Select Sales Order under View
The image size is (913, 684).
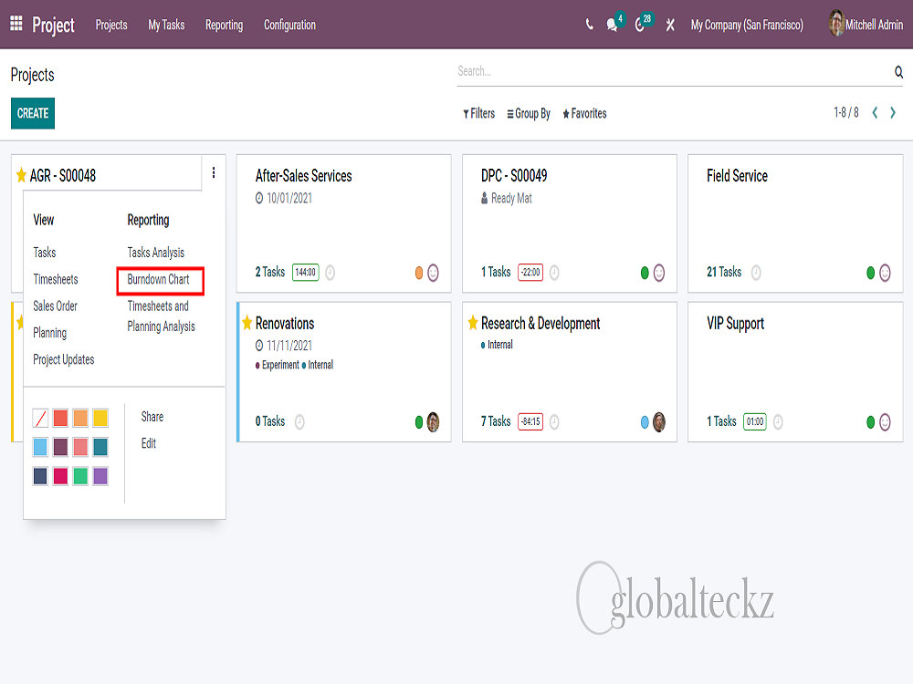[x=56, y=306]
